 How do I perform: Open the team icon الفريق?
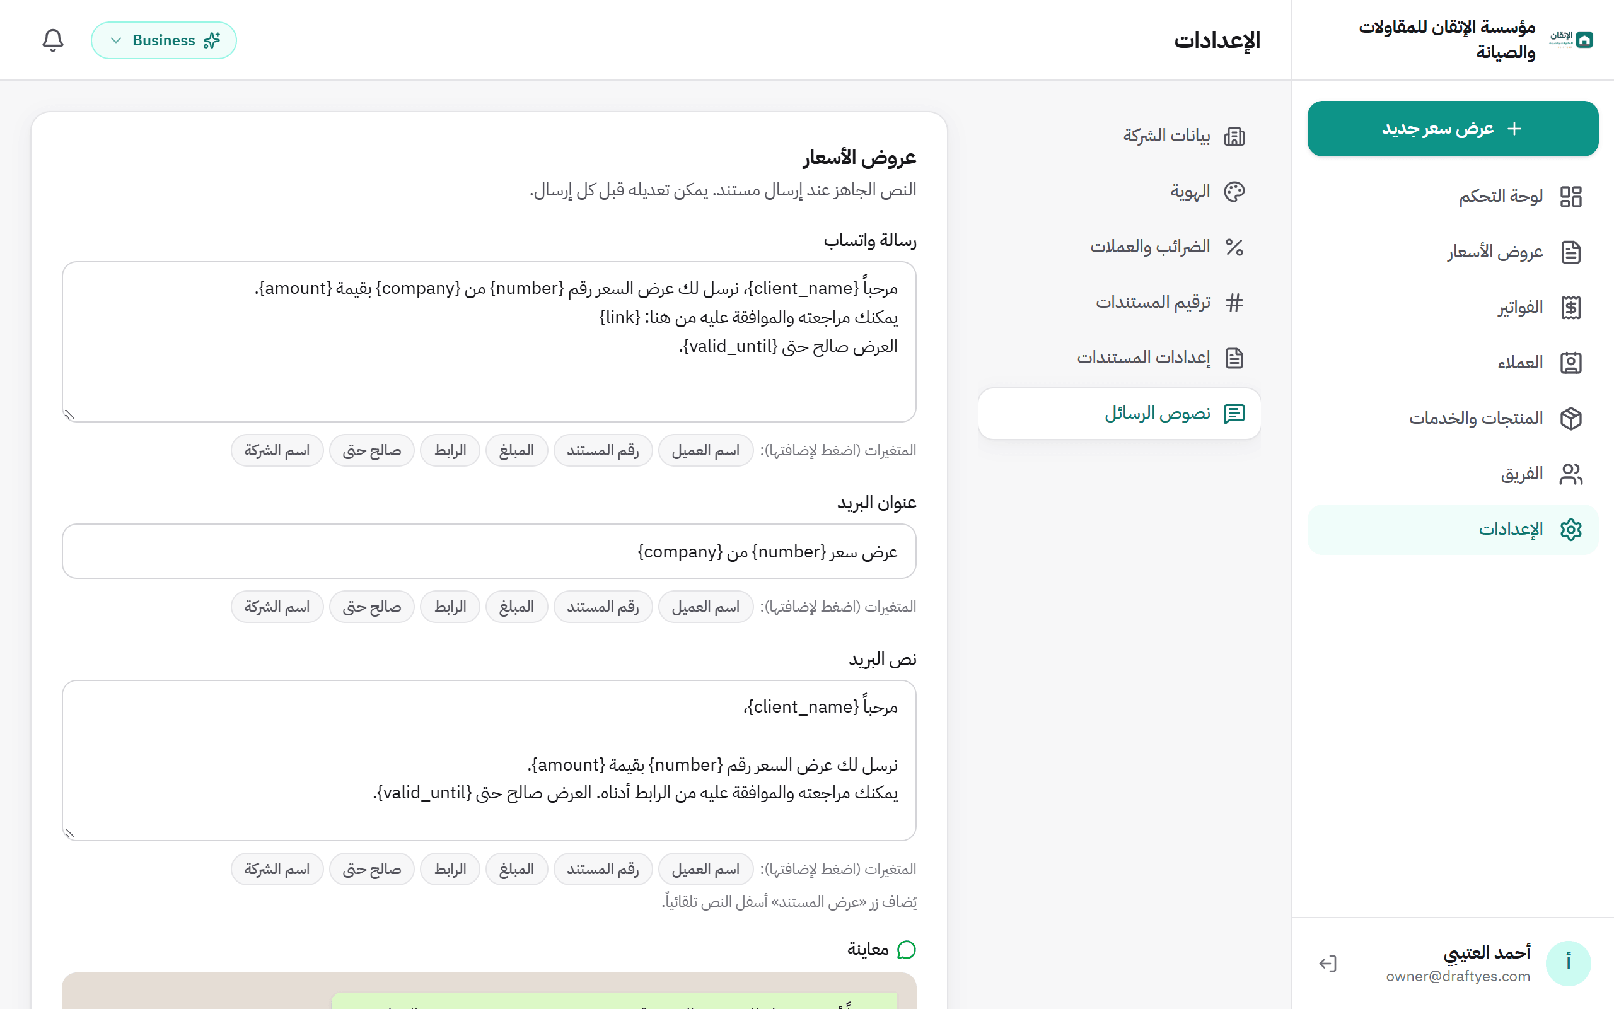[1570, 474]
